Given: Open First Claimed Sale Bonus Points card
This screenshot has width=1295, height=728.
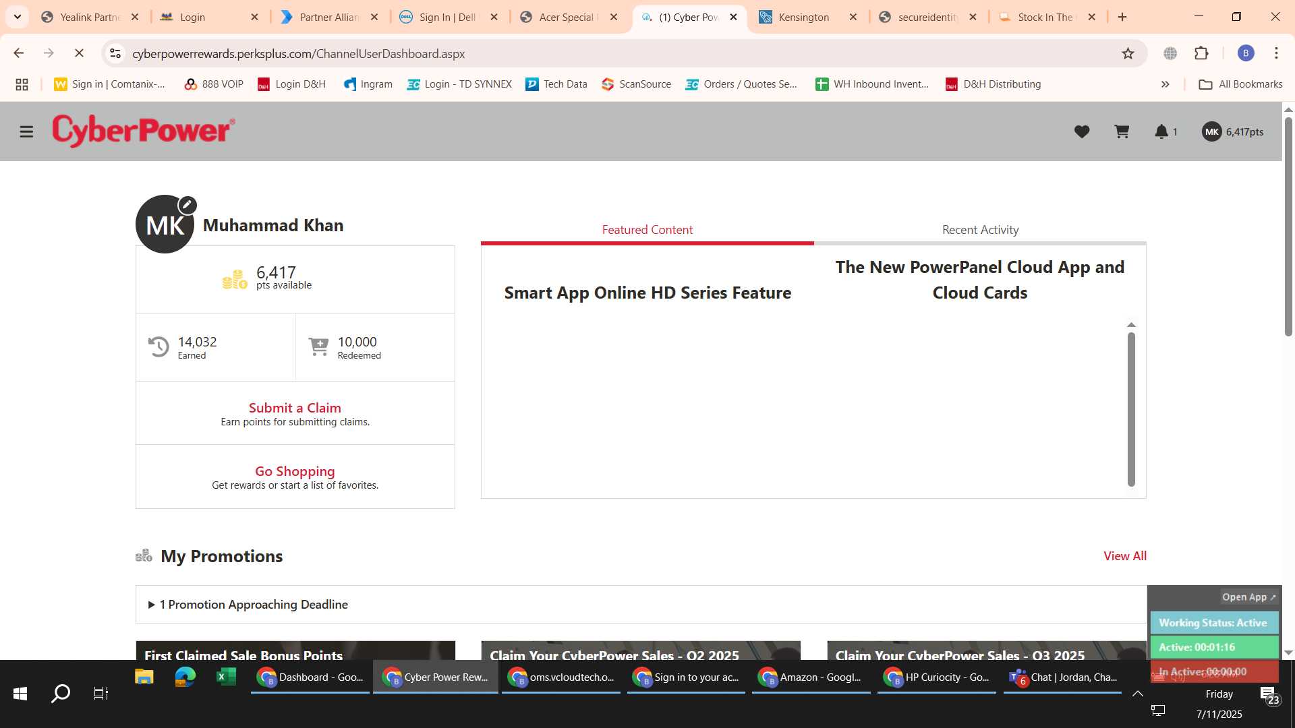Looking at the screenshot, I should pos(295,650).
